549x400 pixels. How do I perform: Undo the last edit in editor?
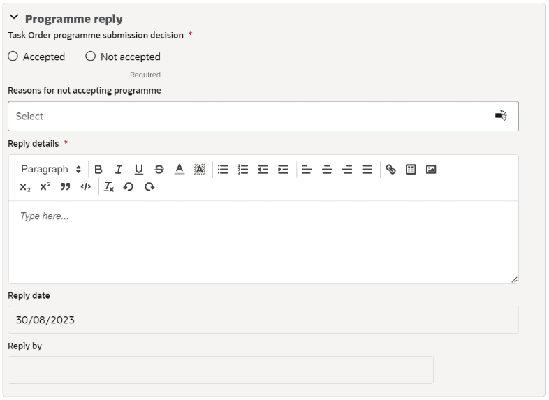pos(129,187)
